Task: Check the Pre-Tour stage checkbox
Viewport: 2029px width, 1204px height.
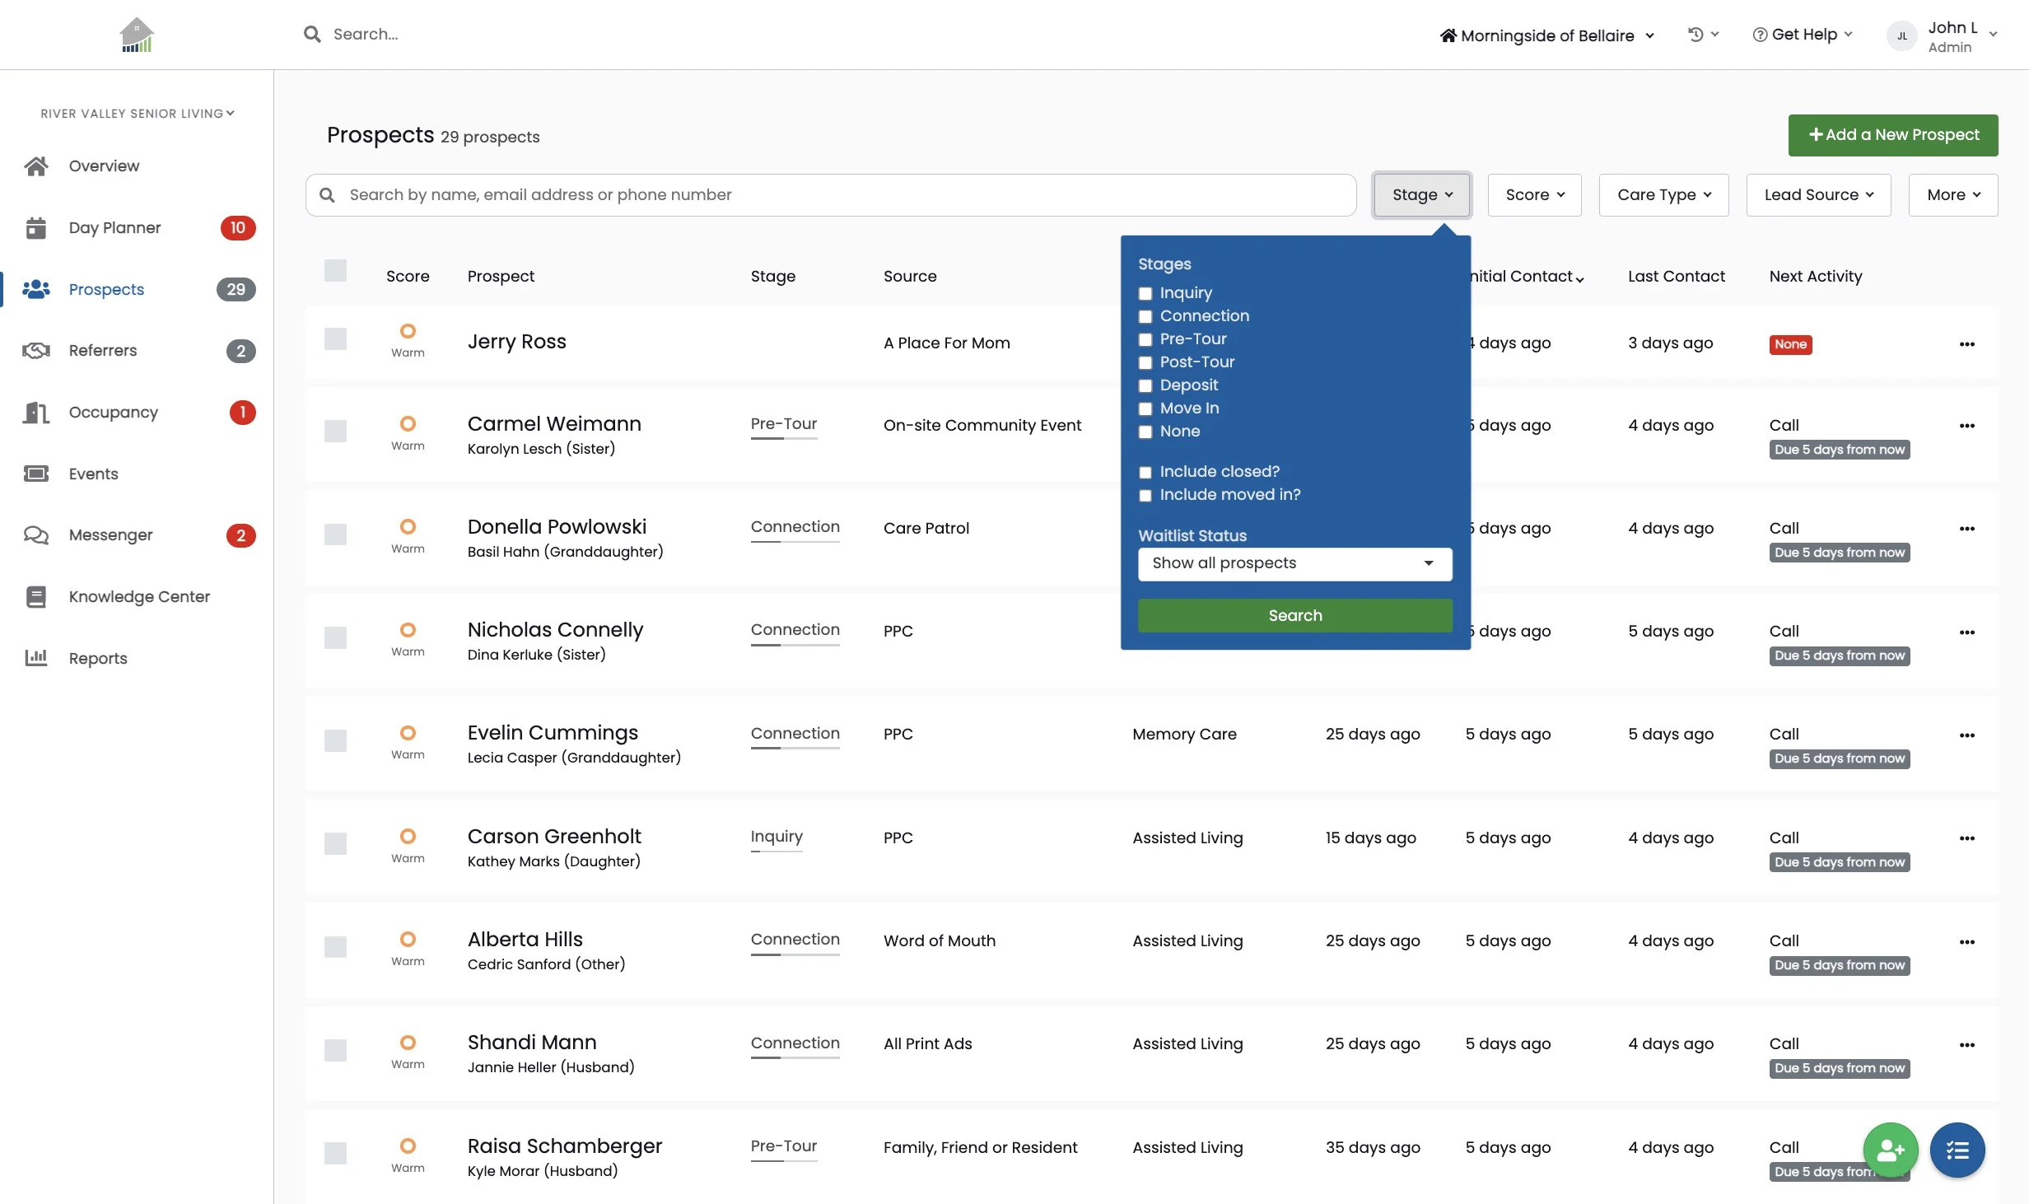Action: click(1145, 339)
